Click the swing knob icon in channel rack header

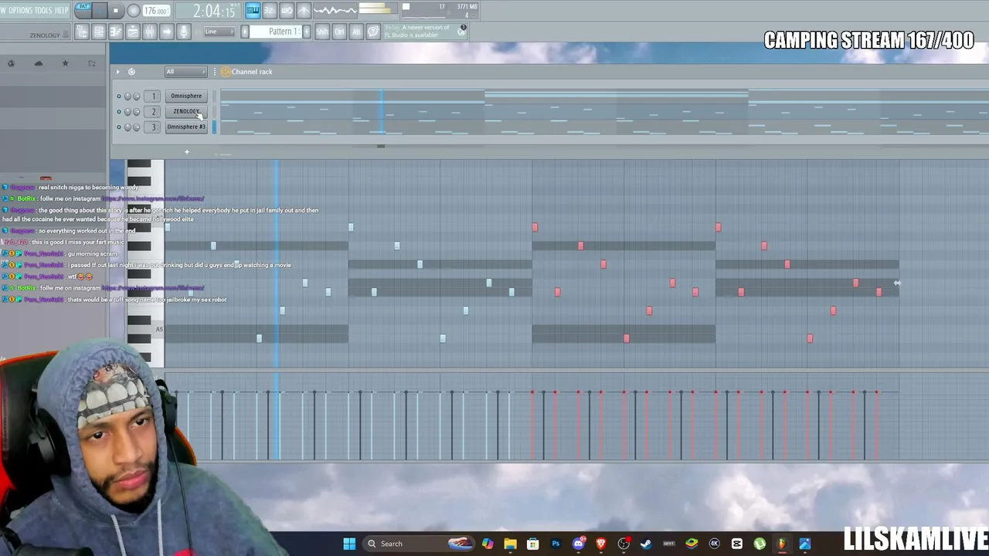pyautogui.click(x=131, y=72)
